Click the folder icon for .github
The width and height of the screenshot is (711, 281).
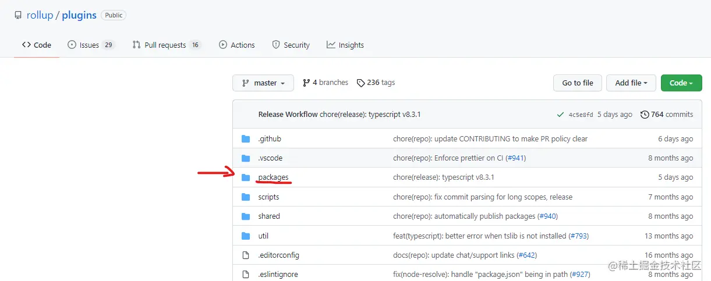tap(246, 139)
